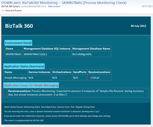
Task: Click 'This email is autogenerated' footer line
Action: pos(24,120)
